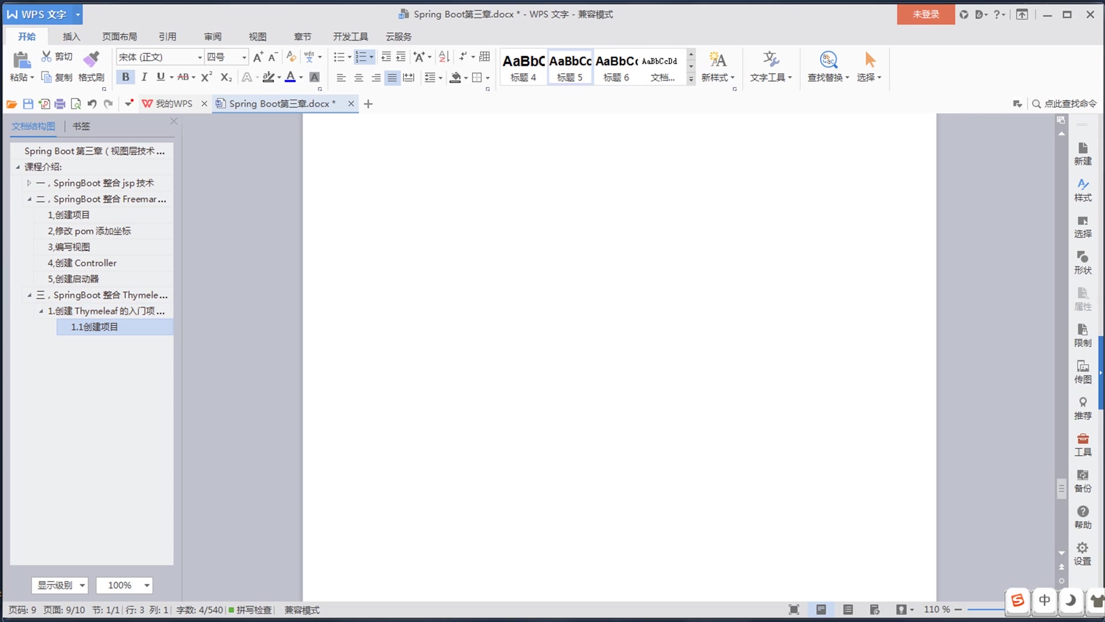Expand the styles gallery more arrow
Screen dimensions: 1105x622
coord(691,79)
